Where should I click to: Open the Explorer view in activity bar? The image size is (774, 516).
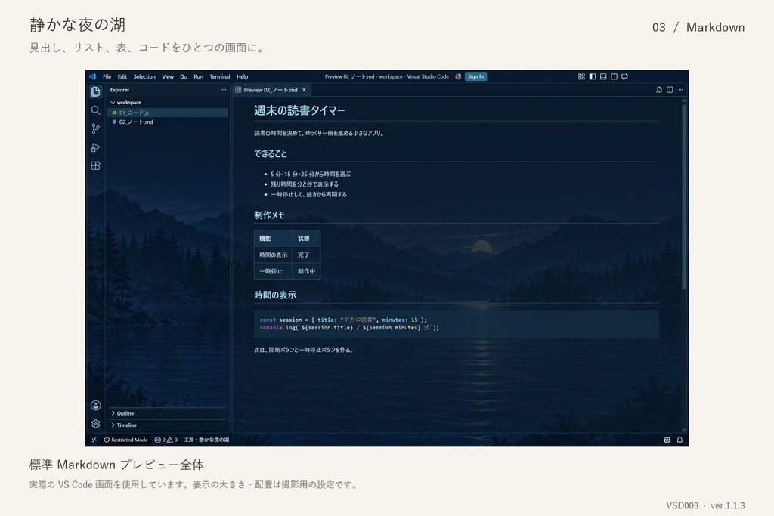pyautogui.click(x=96, y=91)
